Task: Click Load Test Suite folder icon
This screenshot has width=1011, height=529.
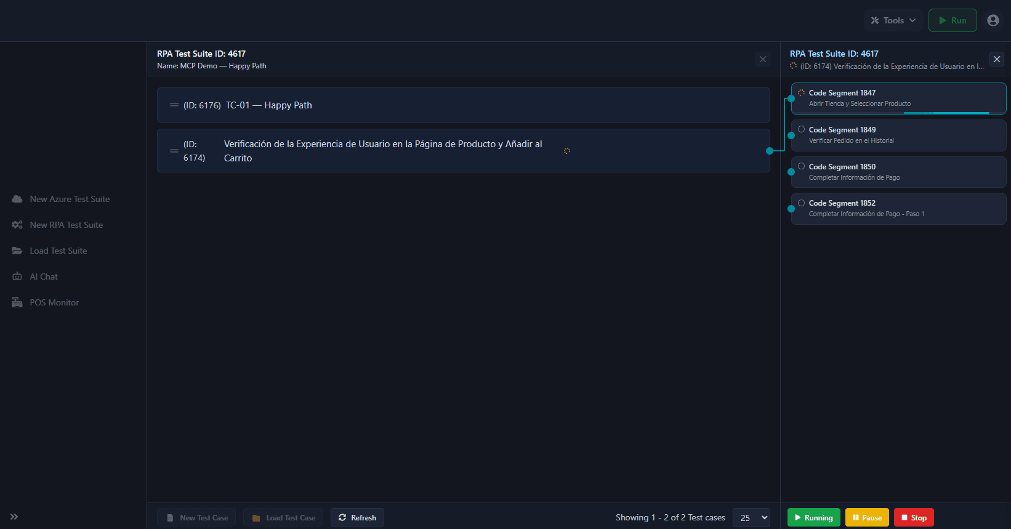Action: point(17,251)
